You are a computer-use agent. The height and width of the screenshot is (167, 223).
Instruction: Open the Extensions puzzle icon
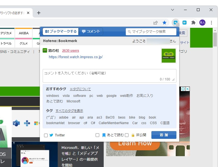point(193,22)
